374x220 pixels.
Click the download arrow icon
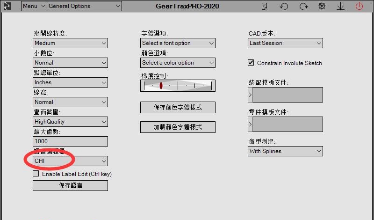pos(340,6)
